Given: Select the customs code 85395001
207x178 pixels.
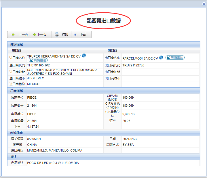Looking at the screenshot, I should [x=34, y=139].
